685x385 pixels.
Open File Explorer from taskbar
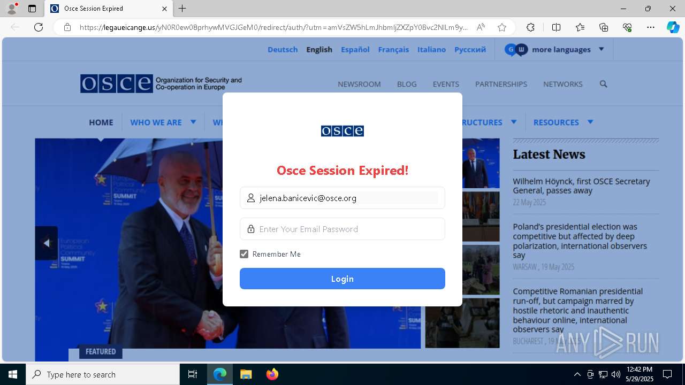pyautogui.click(x=246, y=374)
